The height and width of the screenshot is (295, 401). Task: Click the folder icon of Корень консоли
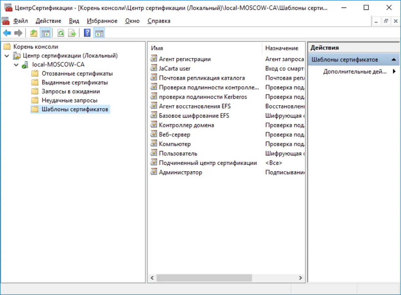[x=7, y=47]
